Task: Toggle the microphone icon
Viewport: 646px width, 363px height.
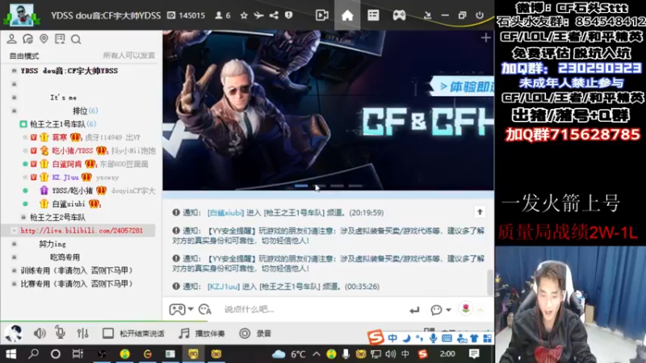Action: pyautogui.click(x=60, y=332)
